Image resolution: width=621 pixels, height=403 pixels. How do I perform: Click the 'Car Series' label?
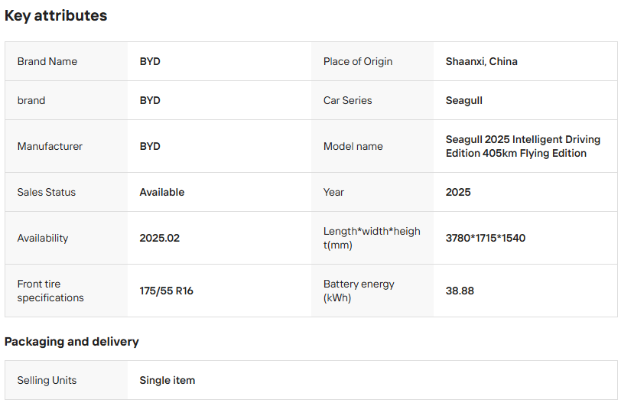coord(347,100)
